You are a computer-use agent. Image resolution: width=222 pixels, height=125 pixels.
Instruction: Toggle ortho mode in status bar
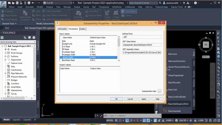[x=127, y=120]
